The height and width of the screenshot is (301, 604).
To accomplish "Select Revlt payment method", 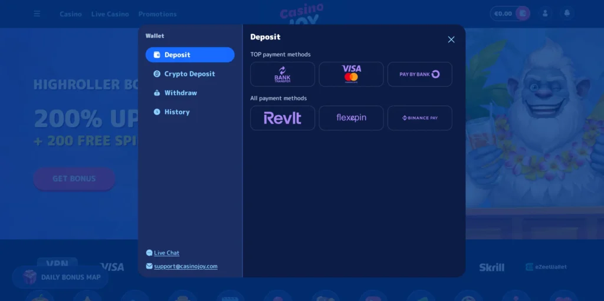I will click(x=283, y=118).
